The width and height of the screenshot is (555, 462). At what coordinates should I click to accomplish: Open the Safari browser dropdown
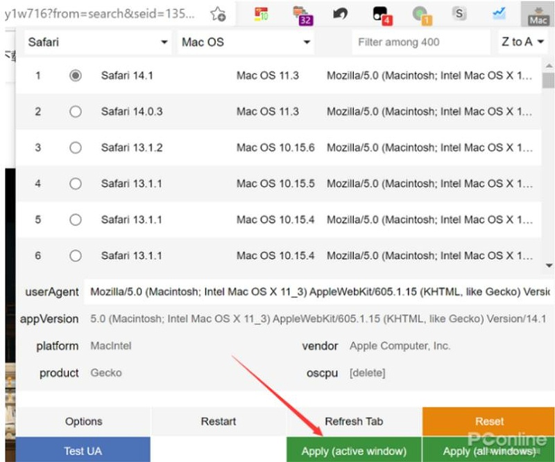98,42
